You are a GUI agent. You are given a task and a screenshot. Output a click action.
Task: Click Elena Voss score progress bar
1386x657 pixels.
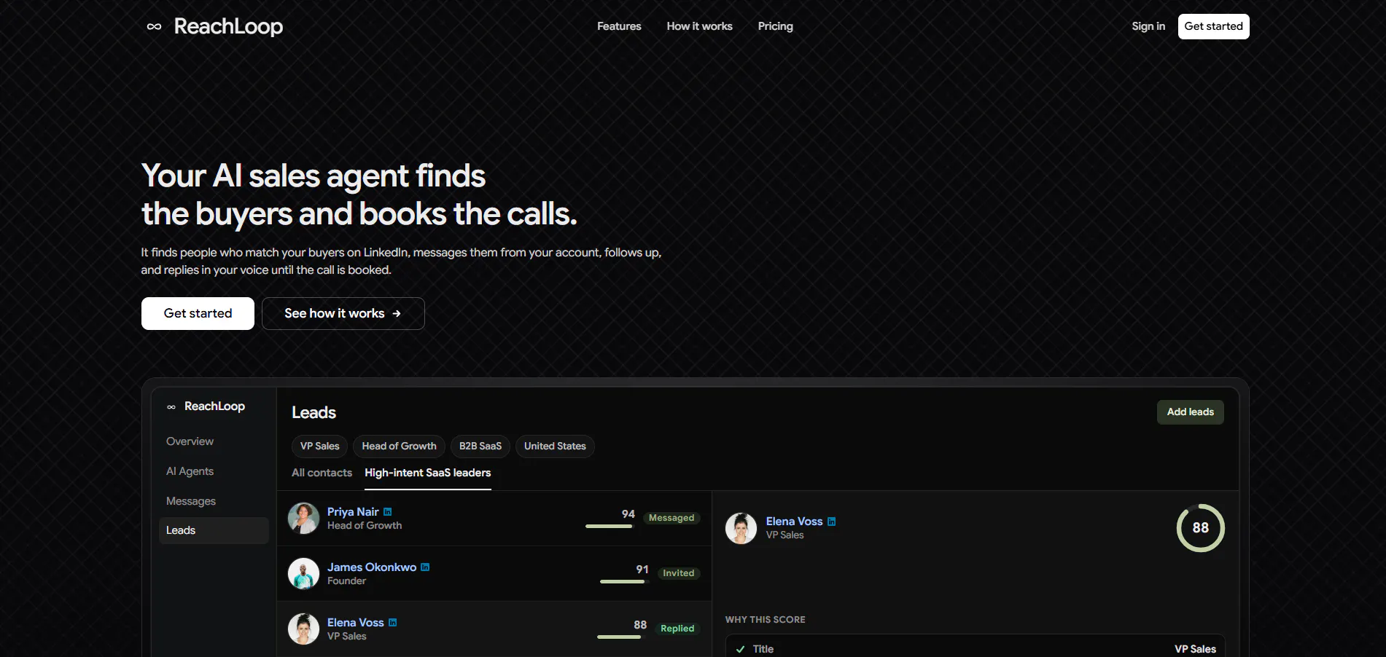click(621, 637)
